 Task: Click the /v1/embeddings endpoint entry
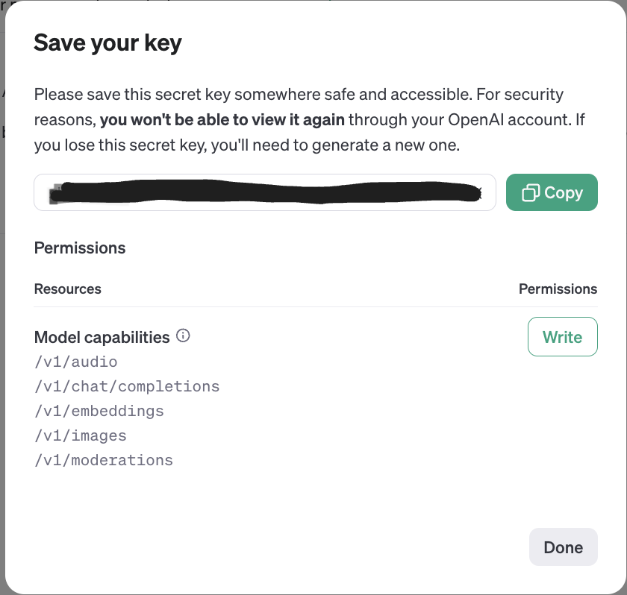[99, 411]
